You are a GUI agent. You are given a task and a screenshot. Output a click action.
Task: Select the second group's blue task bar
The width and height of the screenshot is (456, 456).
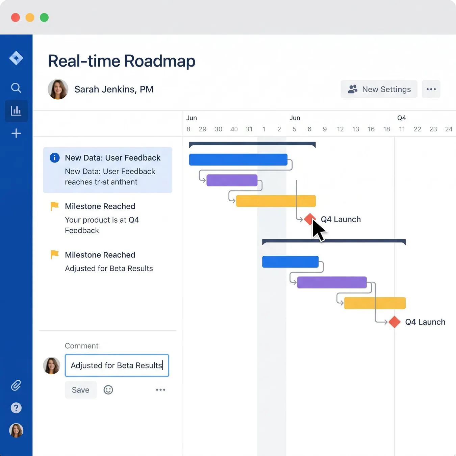point(290,262)
